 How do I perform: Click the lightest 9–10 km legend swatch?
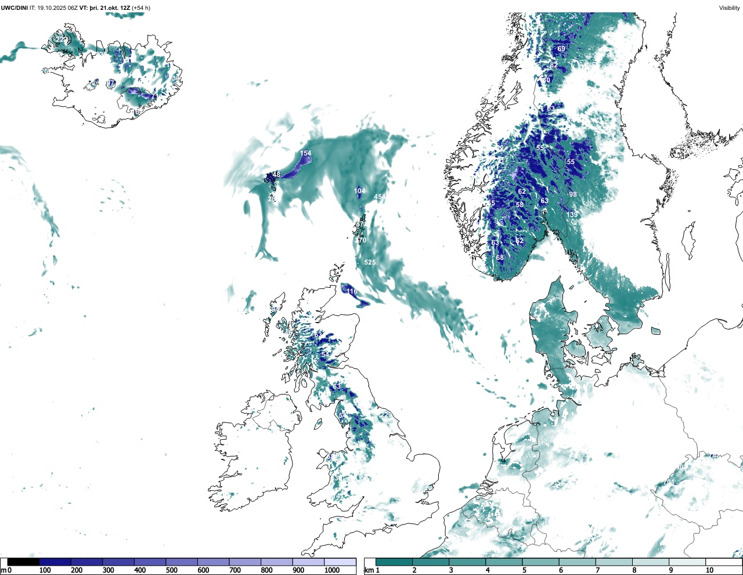[688, 562]
